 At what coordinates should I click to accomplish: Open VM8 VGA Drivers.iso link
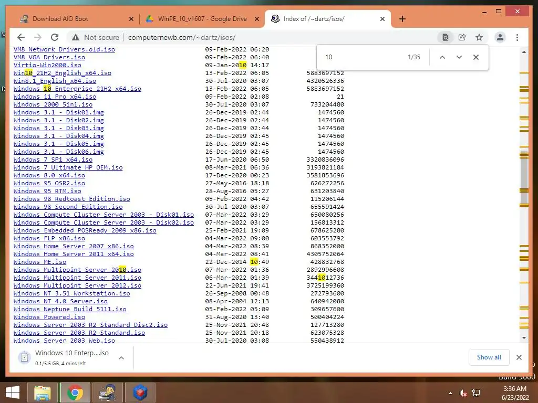click(49, 57)
